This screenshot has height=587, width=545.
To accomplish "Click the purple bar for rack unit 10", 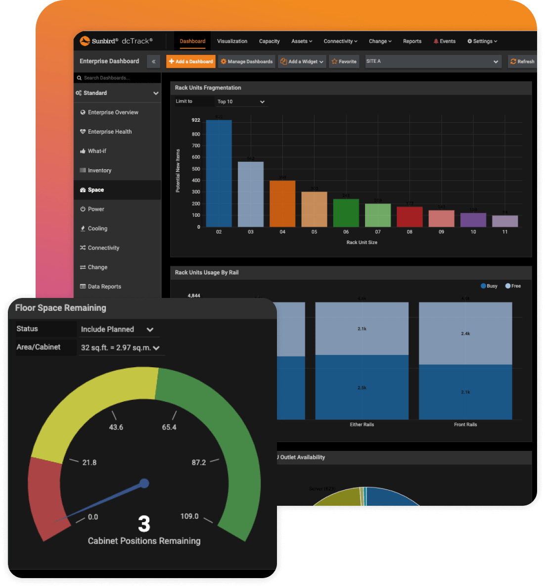I will [473, 220].
